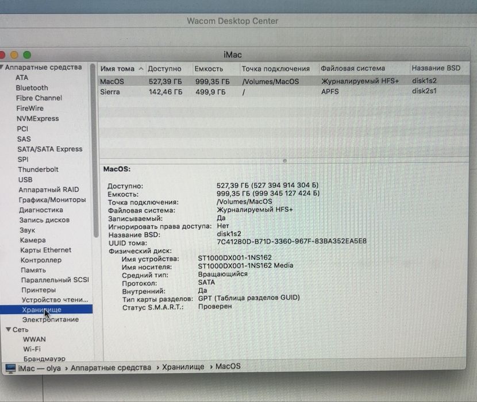The height and width of the screenshot is (402, 477).
Task: Click the Вращающийся medium type value
Action: (222, 274)
